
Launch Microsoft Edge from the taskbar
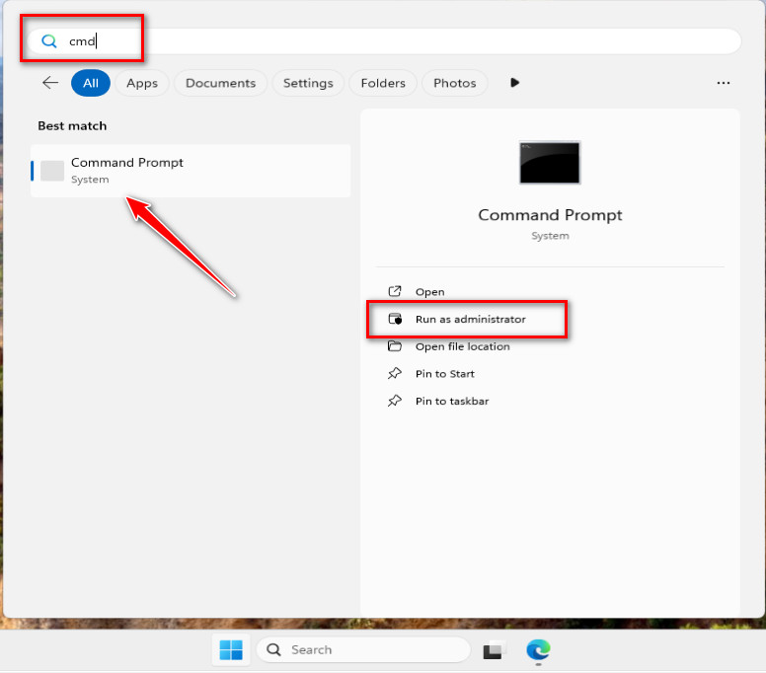538,649
